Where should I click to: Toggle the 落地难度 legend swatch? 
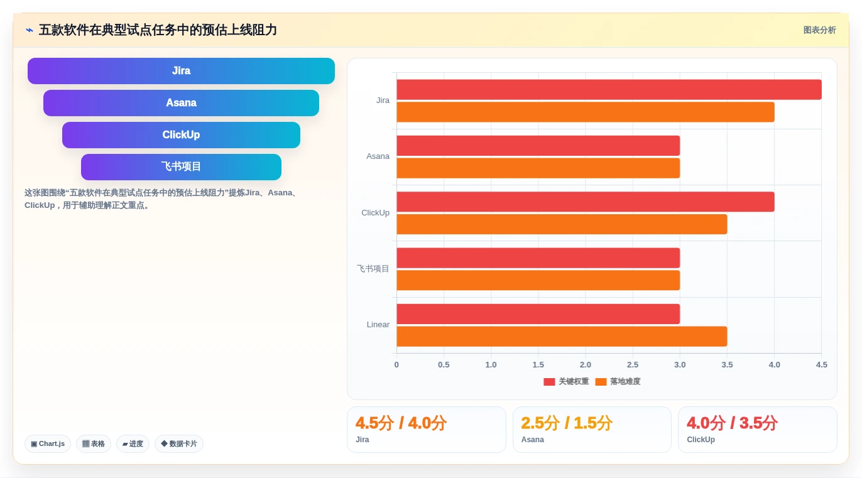601,382
